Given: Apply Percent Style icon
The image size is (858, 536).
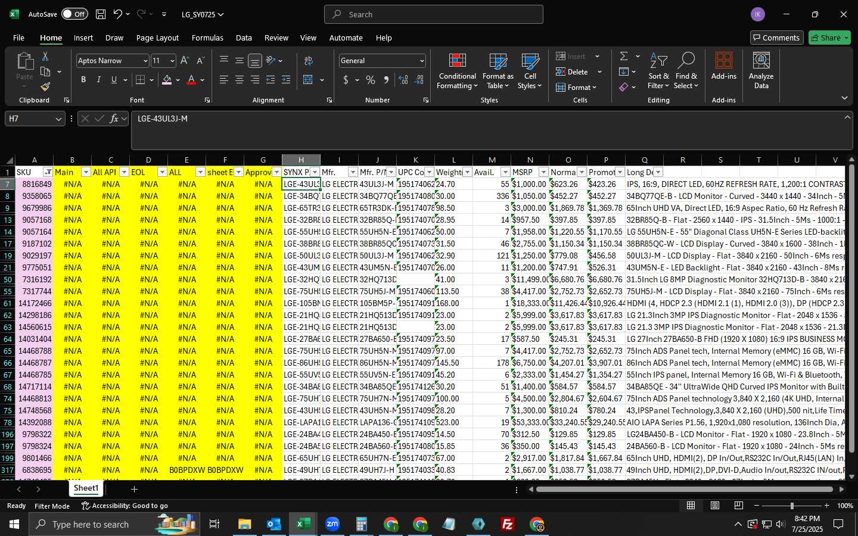Looking at the screenshot, I should pos(371,80).
